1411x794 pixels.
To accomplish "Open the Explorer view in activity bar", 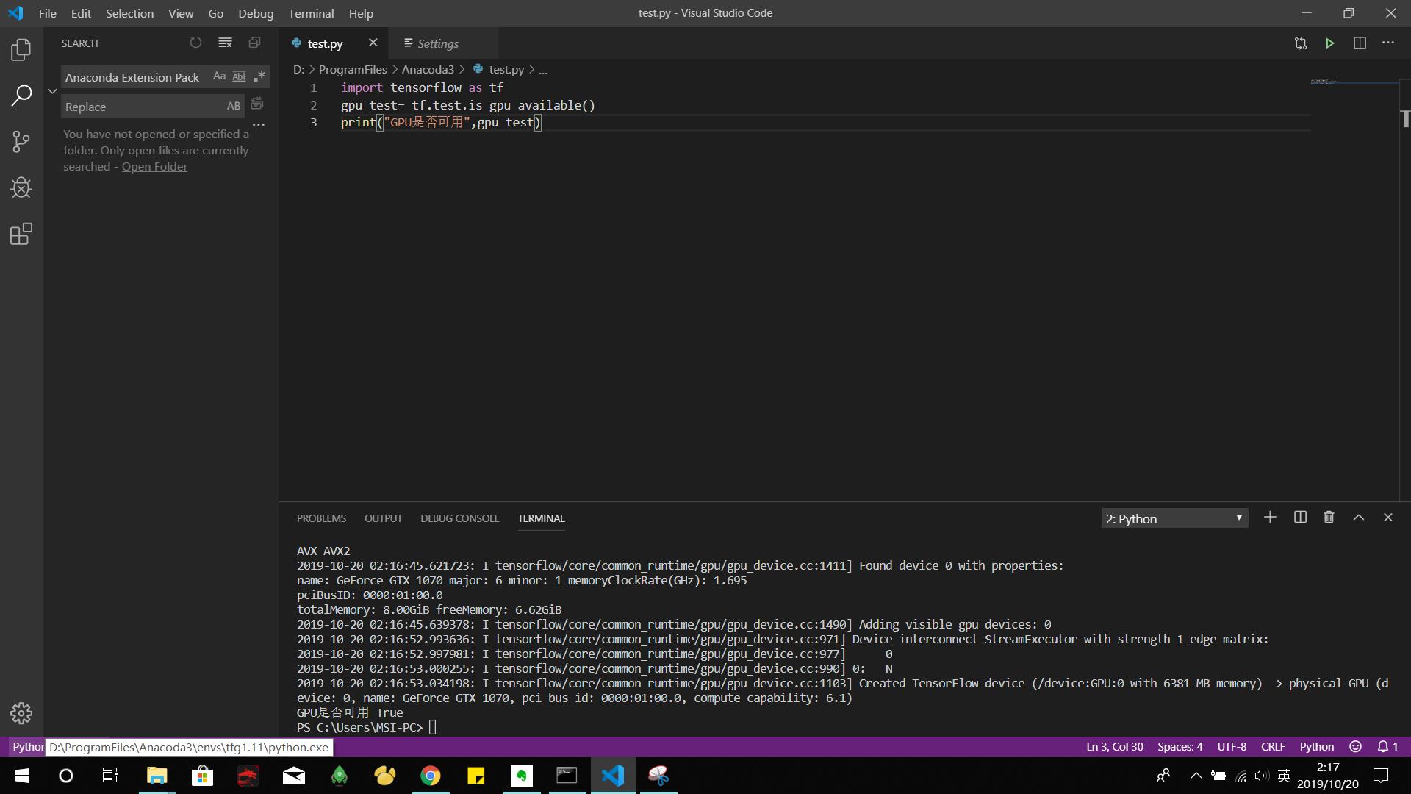I will [x=21, y=49].
